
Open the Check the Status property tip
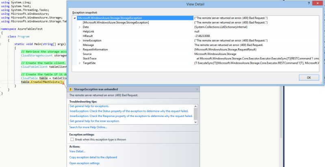129,111
